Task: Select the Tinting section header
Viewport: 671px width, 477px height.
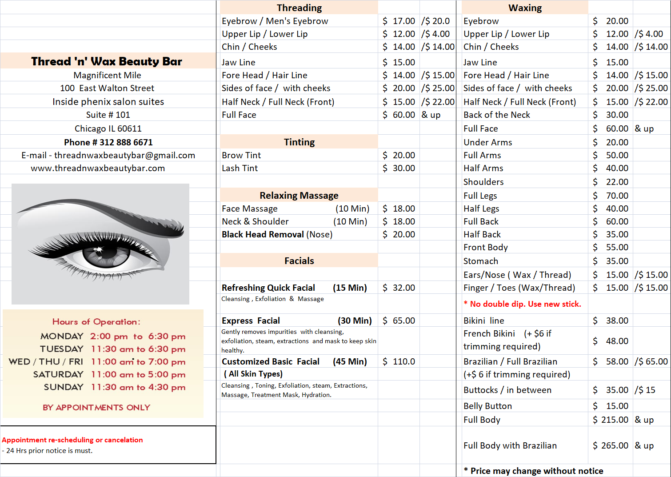Action: click(299, 142)
